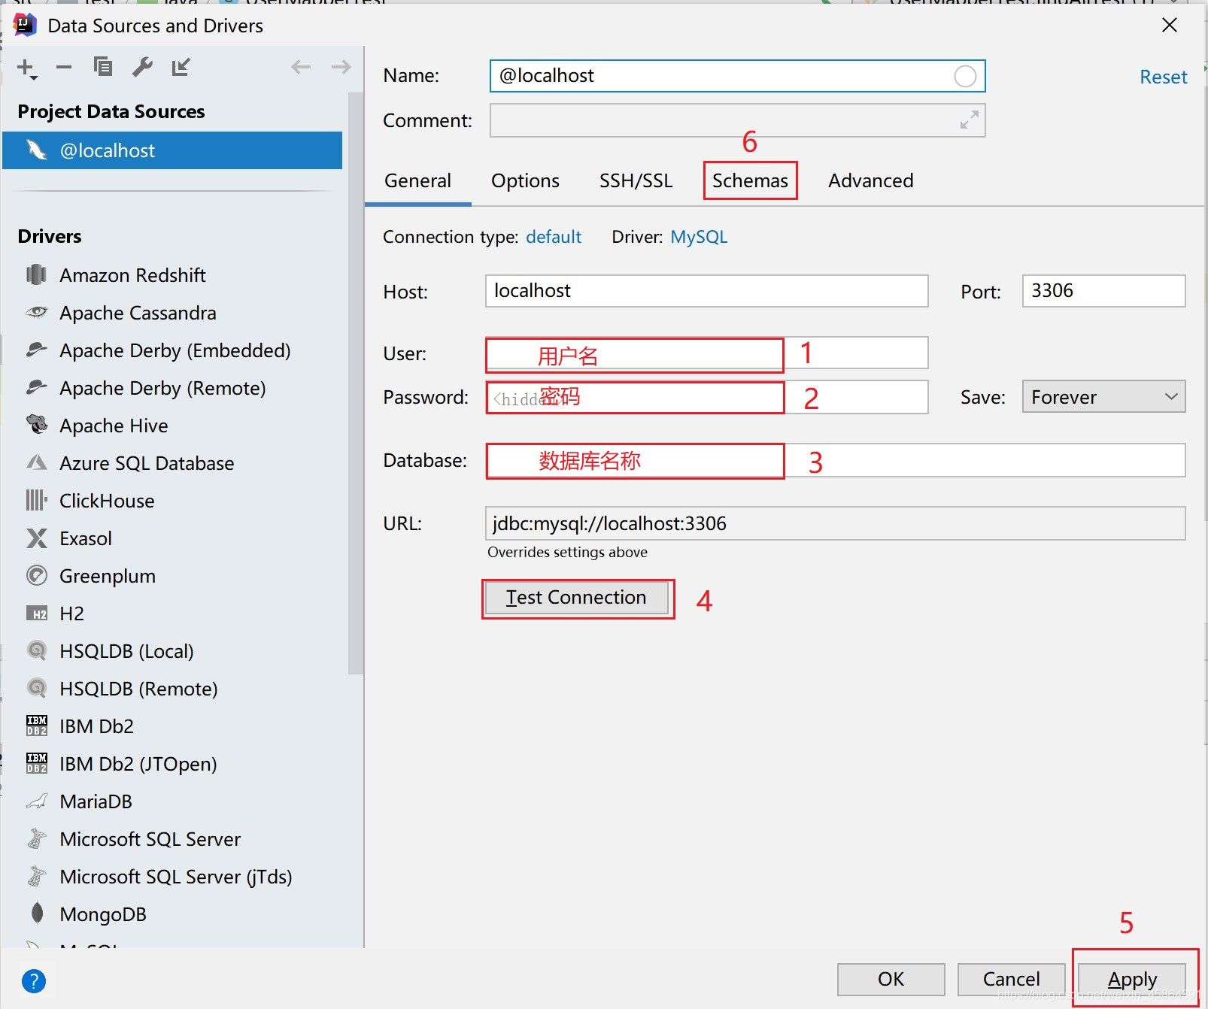
Task: Click the make global import arrow icon
Action: (x=181, y=67)
